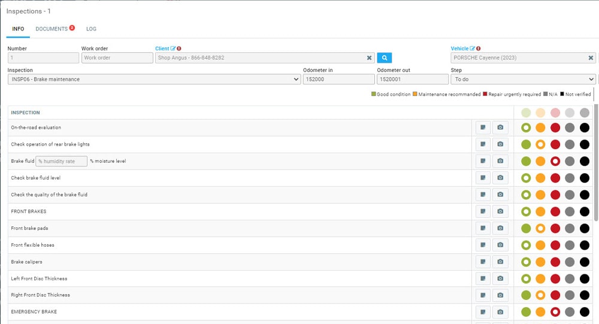Switch to the LOG tab
This screenshot has height=324, width=599.
pos(91,29)
